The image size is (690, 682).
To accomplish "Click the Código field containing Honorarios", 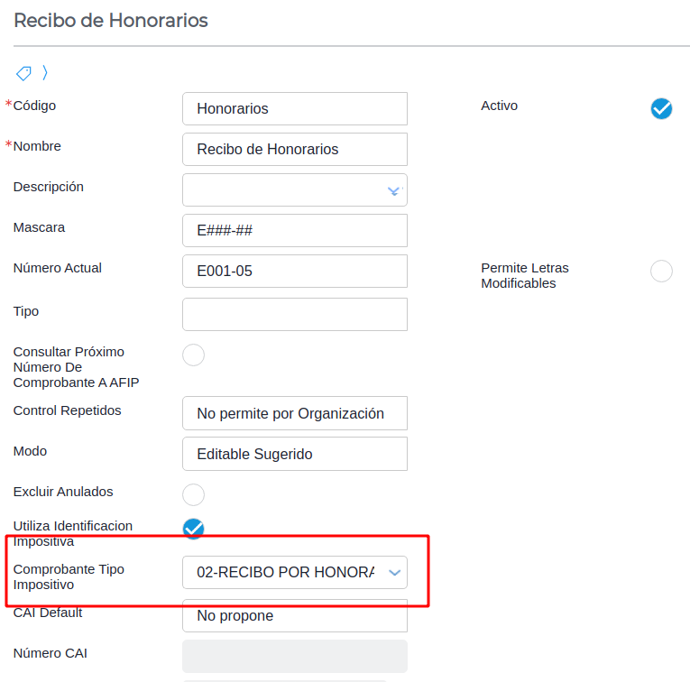I will (x=294, y=108).
